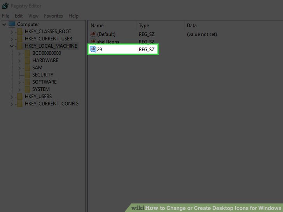The height and width of the screenshot is (212, 283).
Task: Select the HARDWARE key label
Action: point(45,61)
